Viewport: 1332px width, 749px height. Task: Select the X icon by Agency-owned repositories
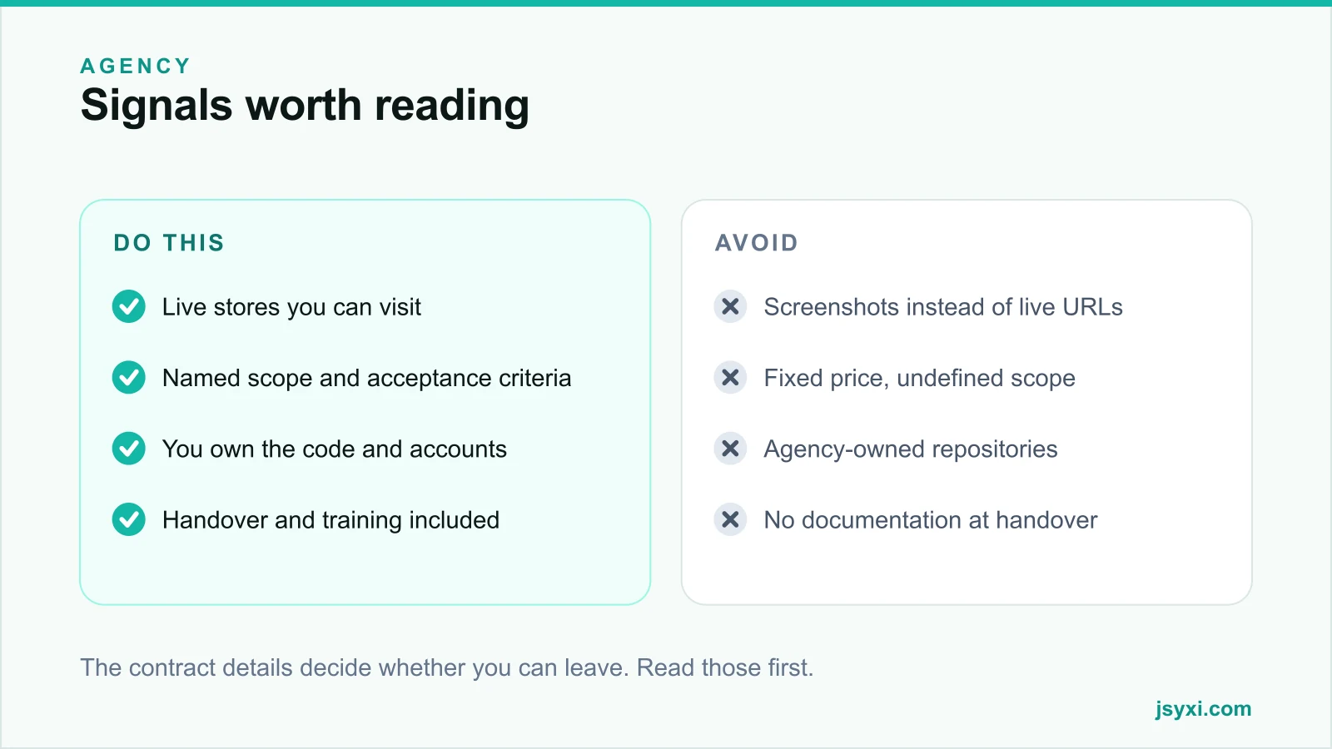[x=730, y=449]
